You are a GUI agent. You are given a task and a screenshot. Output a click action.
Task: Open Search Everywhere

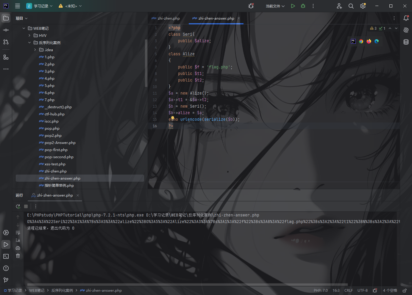pyautogui.click(x=351, y=6)
